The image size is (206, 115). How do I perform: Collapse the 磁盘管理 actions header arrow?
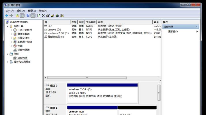[x=197, y=27]
